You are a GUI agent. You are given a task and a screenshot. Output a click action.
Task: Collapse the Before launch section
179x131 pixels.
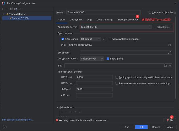[x=57, y=107]
